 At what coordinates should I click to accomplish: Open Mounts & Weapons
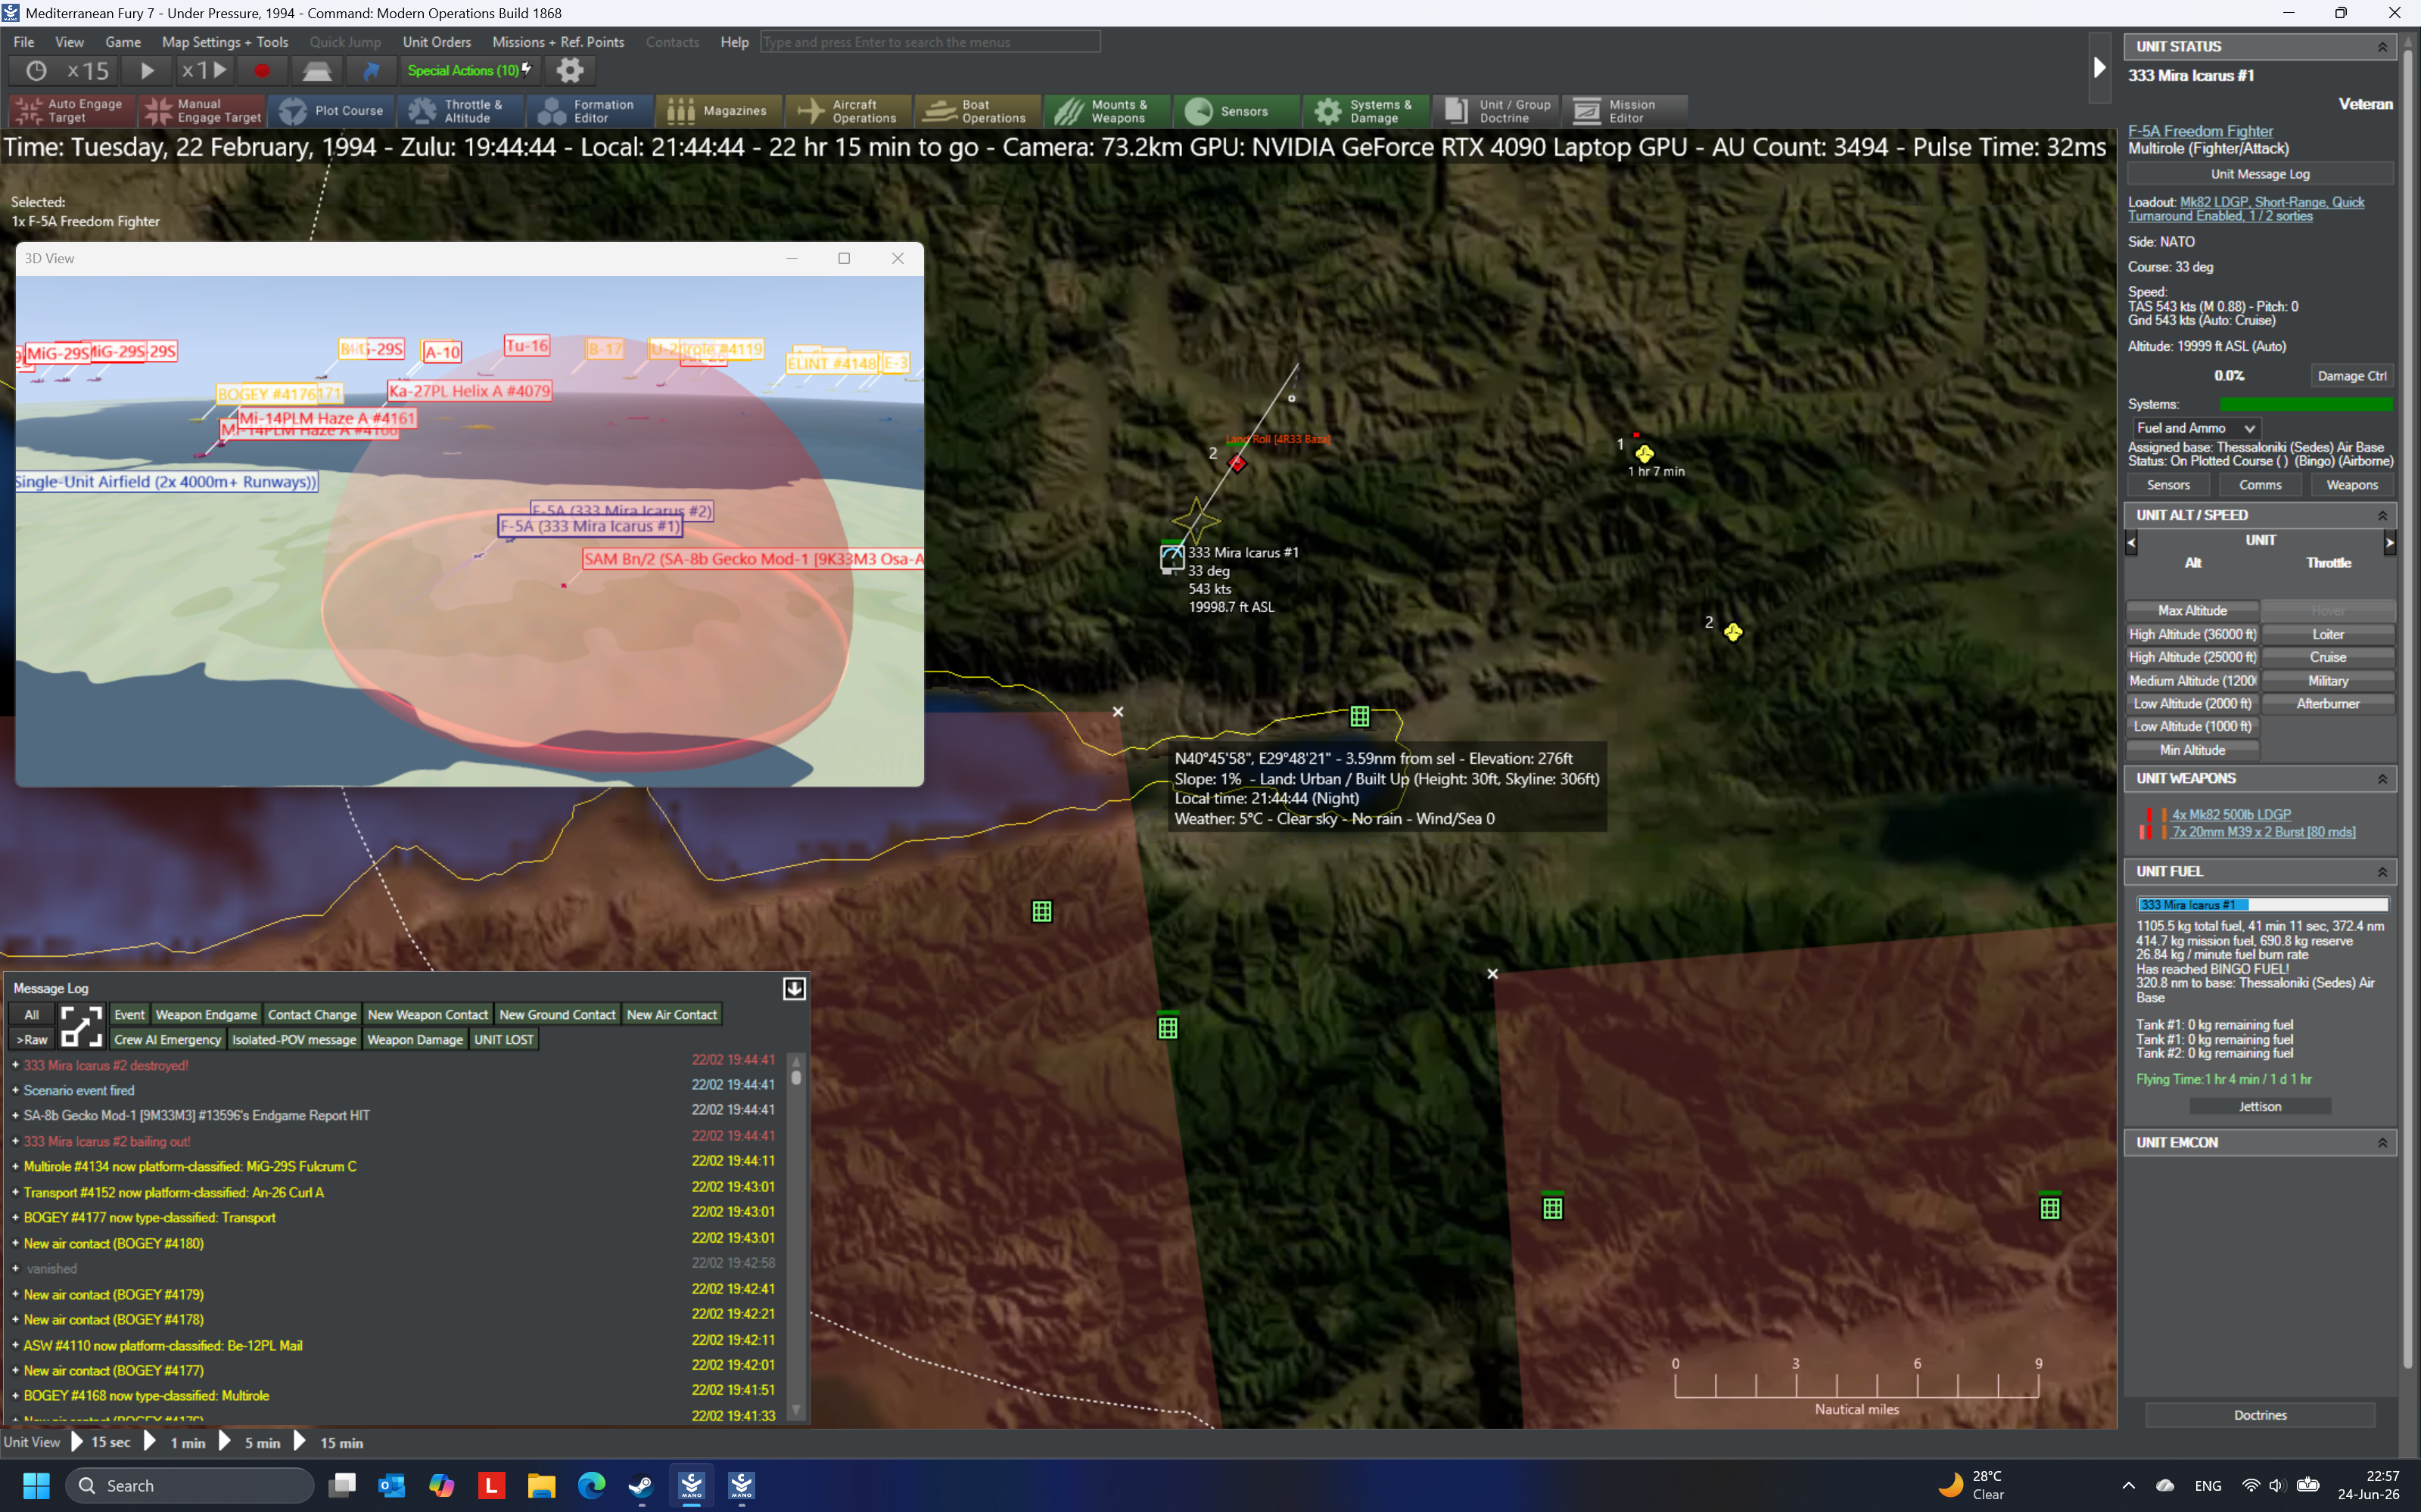[1107, 111]
